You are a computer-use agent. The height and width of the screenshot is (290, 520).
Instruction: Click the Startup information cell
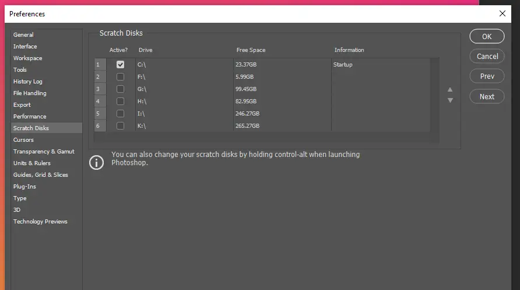pos(343,65)
